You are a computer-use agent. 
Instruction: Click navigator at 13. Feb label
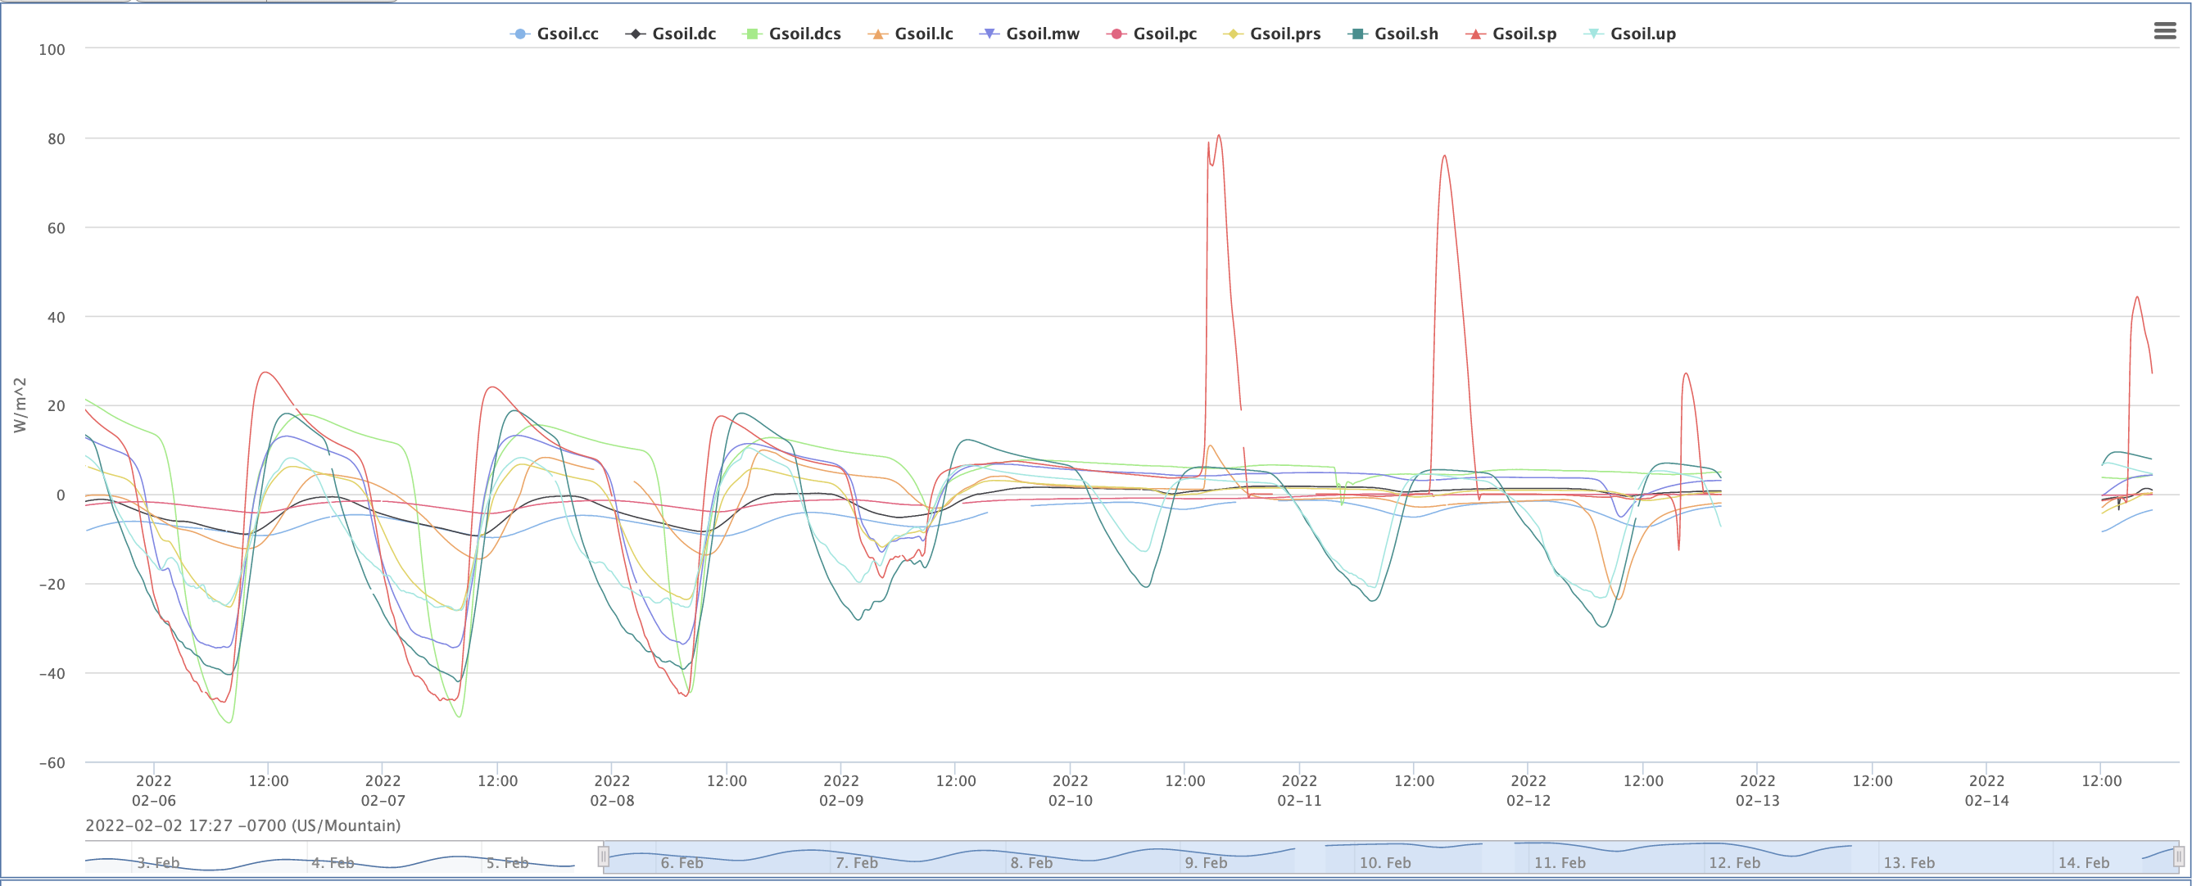pyautogui.click(x=1909, y=862)
